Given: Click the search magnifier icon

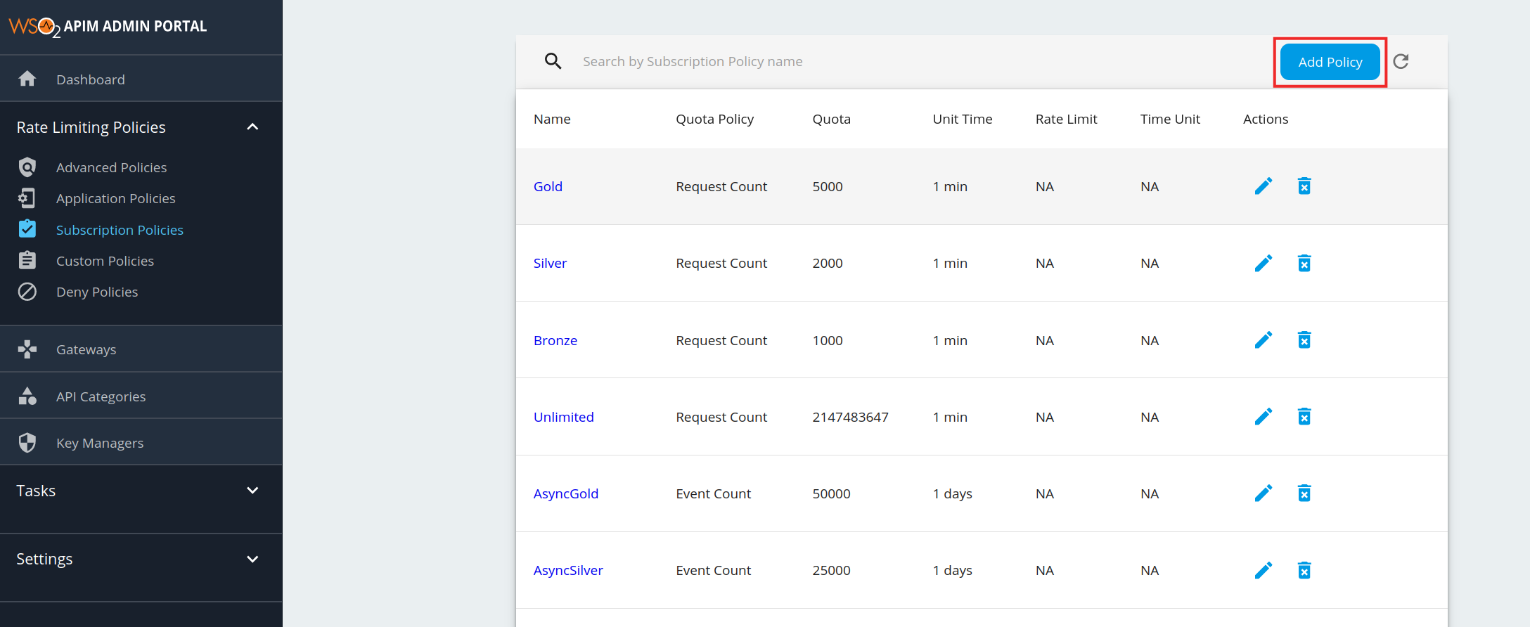Looking at the screenshot, I should [553, 62].
